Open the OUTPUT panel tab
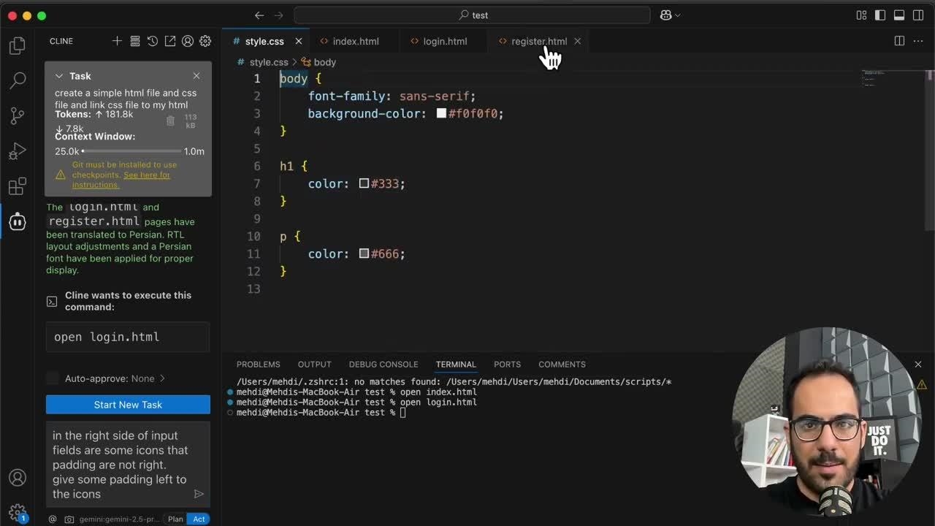935x526 pixels. [x=314, y=365]
